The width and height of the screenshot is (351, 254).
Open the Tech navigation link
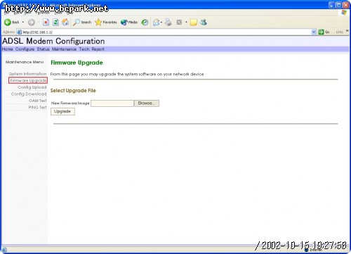click(x=84, y=49)
